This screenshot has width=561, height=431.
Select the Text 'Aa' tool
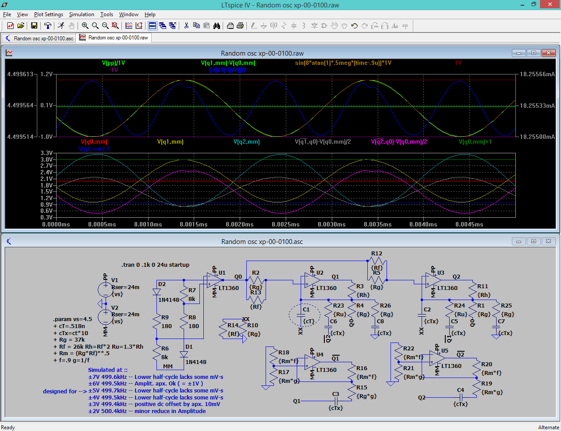tap(395, 26)
